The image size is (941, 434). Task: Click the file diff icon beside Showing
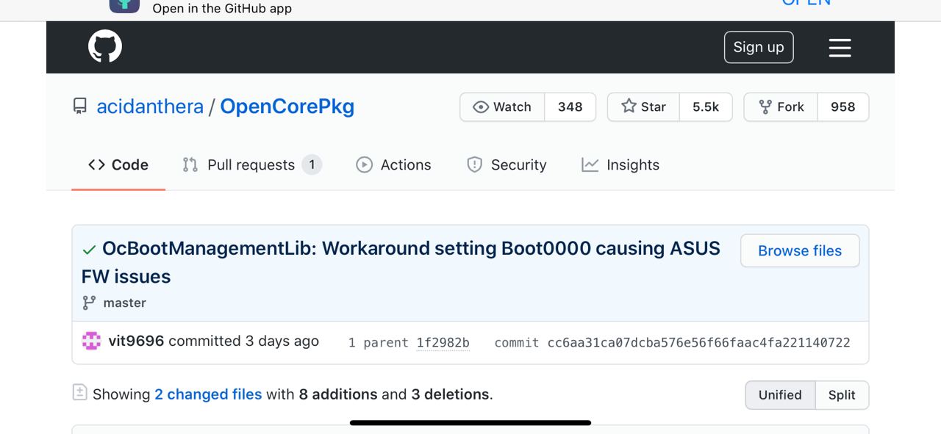pyautogui.click(x=80, y=392)
